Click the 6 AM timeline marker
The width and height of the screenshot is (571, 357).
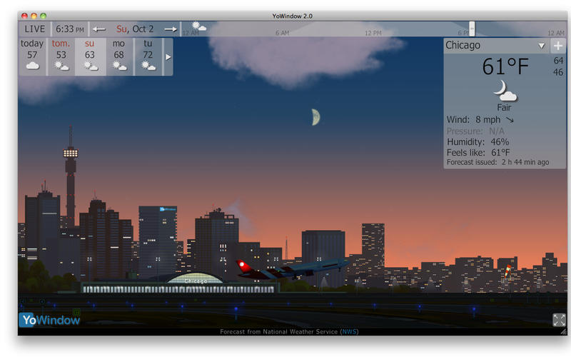tap(282, 33)
